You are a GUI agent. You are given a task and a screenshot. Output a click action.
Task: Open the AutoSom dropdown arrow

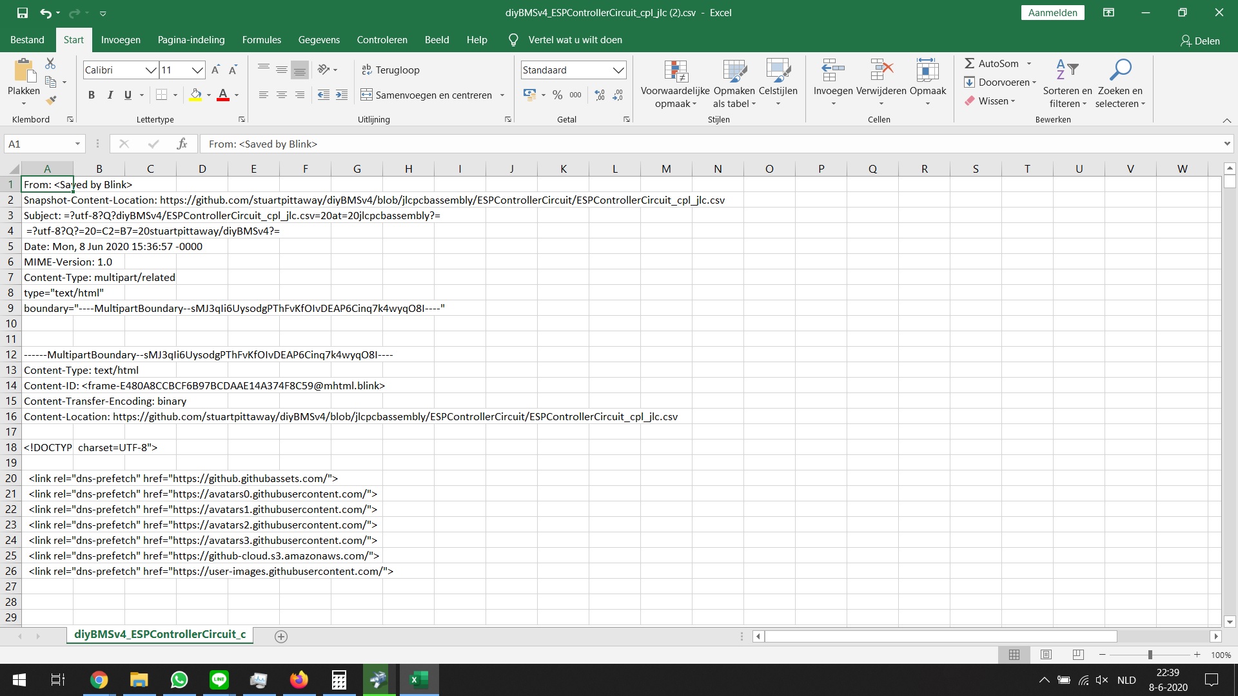pyautogui.click(x=1029, y=63)
